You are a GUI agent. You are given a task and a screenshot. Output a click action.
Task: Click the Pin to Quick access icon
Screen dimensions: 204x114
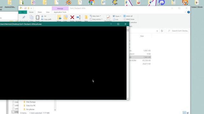coord(24,17)
